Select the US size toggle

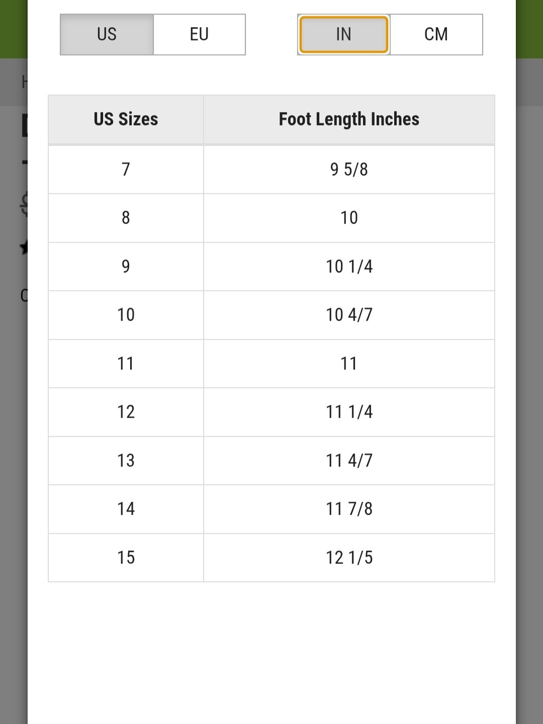tap(107, 34)
